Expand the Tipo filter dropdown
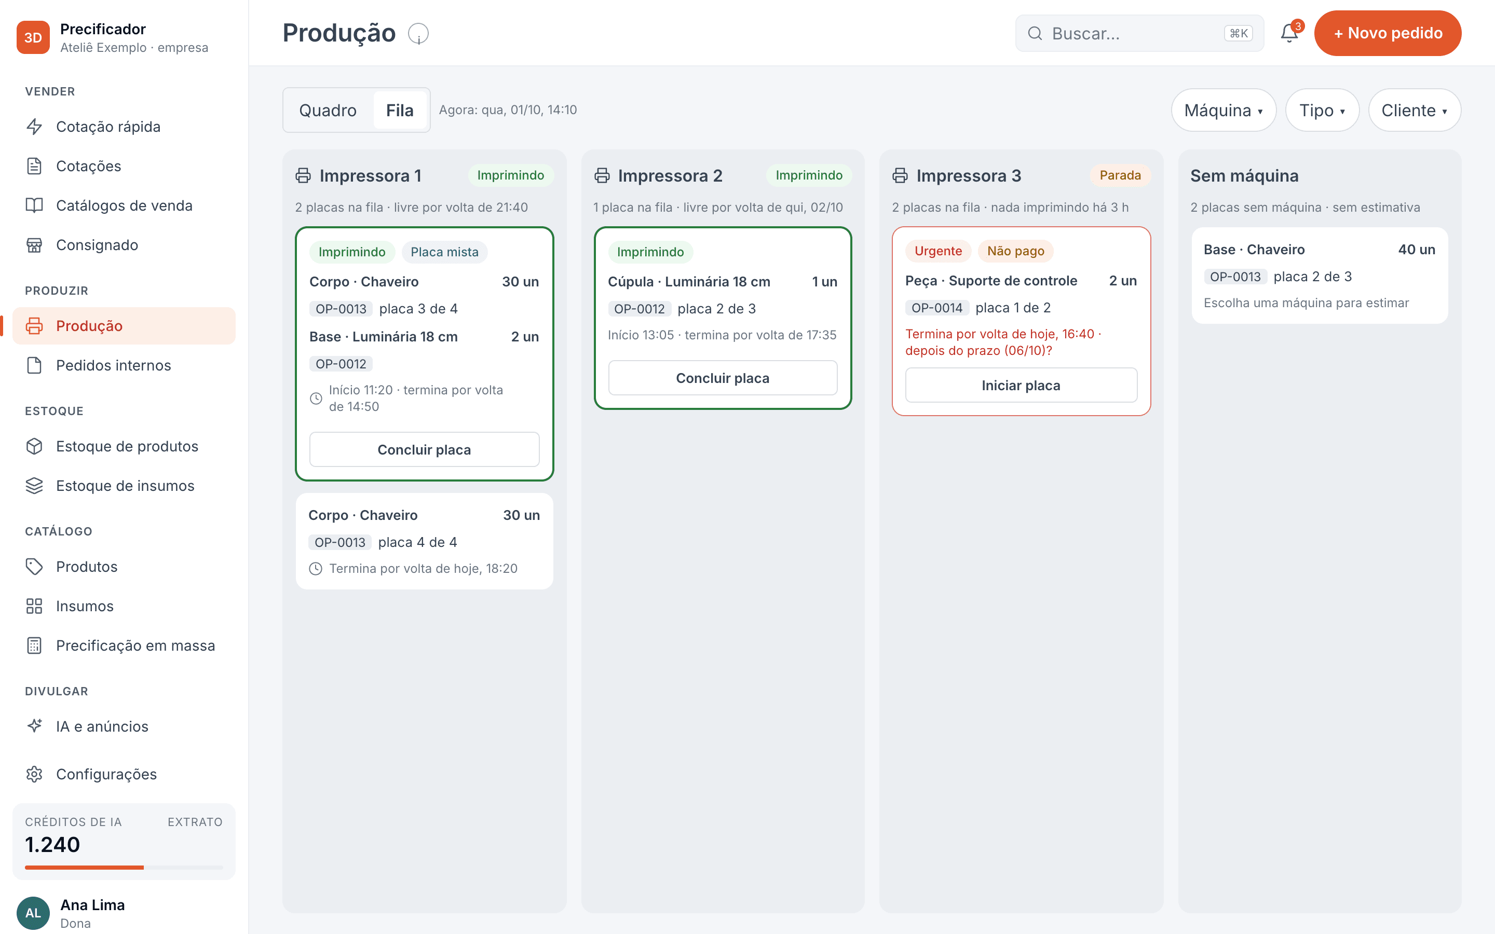This screenshot has height=934, width=1495. 1322,110
